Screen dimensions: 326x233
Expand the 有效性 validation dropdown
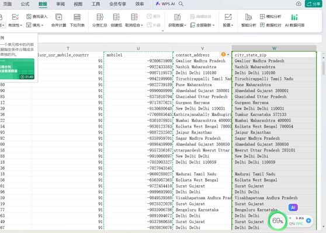point(15,25)
